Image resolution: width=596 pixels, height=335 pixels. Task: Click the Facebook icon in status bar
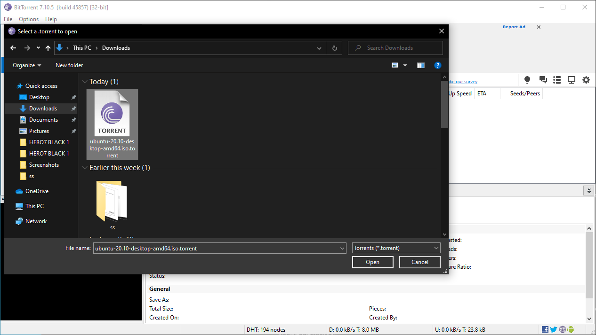point(545,329)
